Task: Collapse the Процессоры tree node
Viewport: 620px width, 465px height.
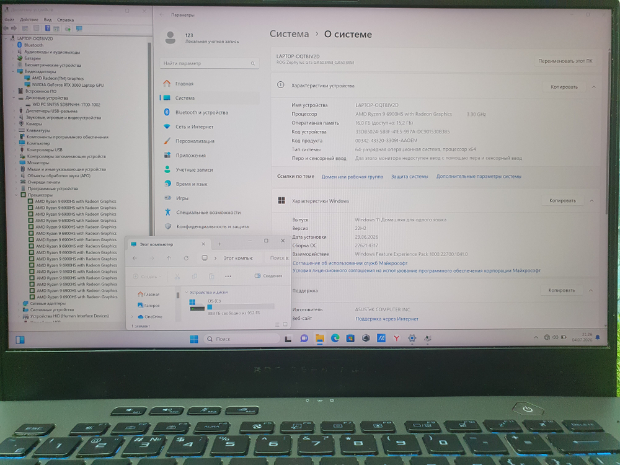Action: 17,195
